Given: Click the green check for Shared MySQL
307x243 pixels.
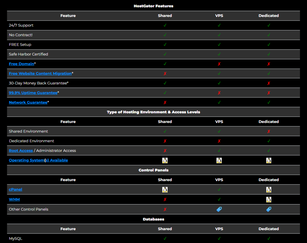Looking at the screenshot, I should click(x=165, y=238).
